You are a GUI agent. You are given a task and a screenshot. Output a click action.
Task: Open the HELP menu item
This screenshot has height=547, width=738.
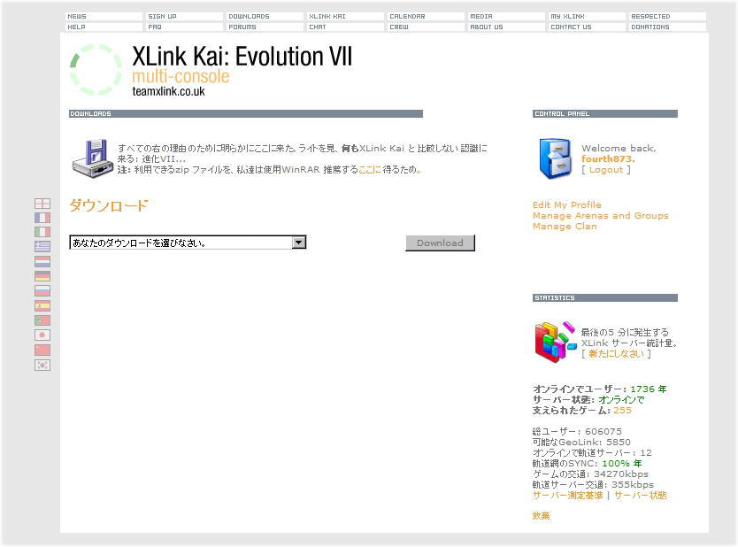tap(104, 27)
